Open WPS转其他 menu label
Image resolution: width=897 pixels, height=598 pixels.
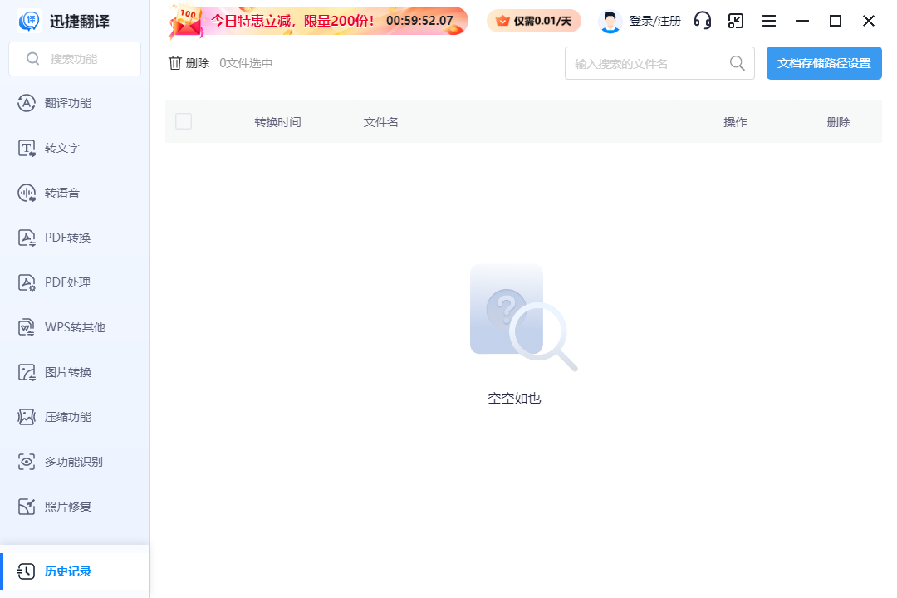(x=75, y=327)
